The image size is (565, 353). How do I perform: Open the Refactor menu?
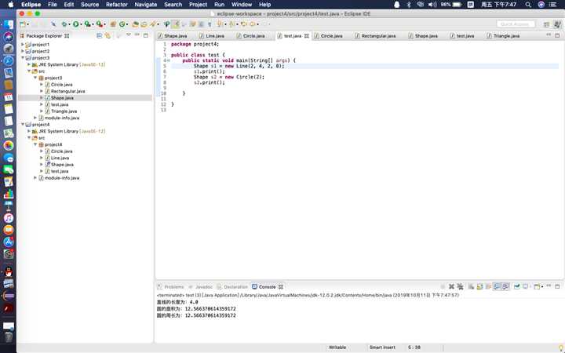tap(117, 5)
